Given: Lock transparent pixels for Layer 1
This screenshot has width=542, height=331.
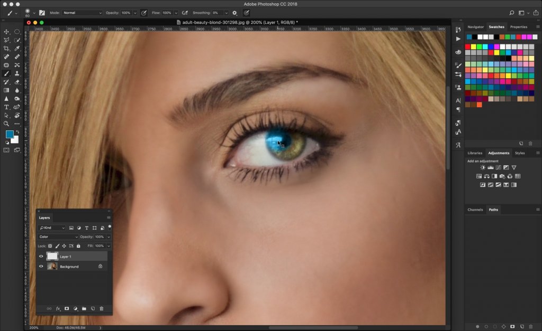Looking at the screenshot, I should (x=50, y=245).
